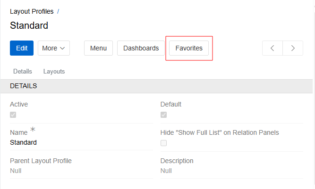The image size is (315, 189).
Task: Click the Standard record title heading
Action: pyautogui.click(x=29, y=25)
